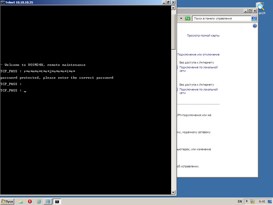The image size is (273, 205).
Task: Click the Telnet window system menu icon
Action: (x=3, y=2)
